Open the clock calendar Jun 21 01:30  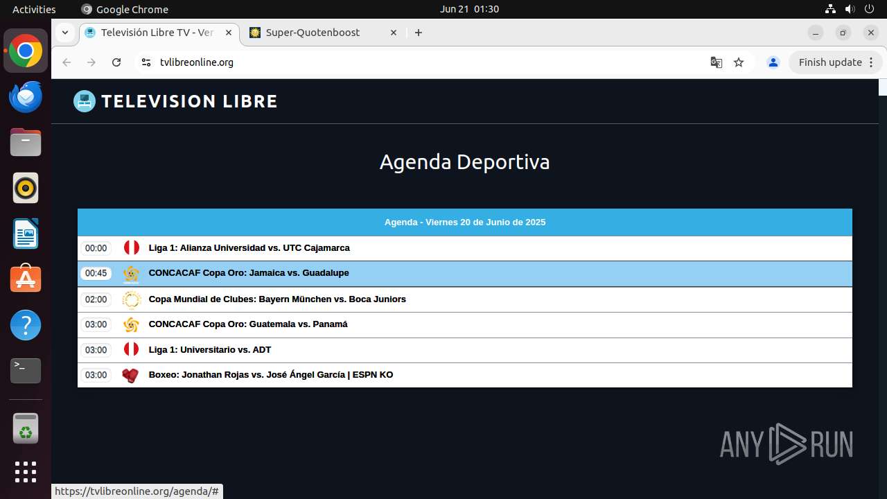(x=469, y=9)
